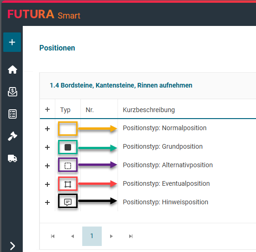Click the Home icon in sidebar
256x252 pixels.
point(13,69)
